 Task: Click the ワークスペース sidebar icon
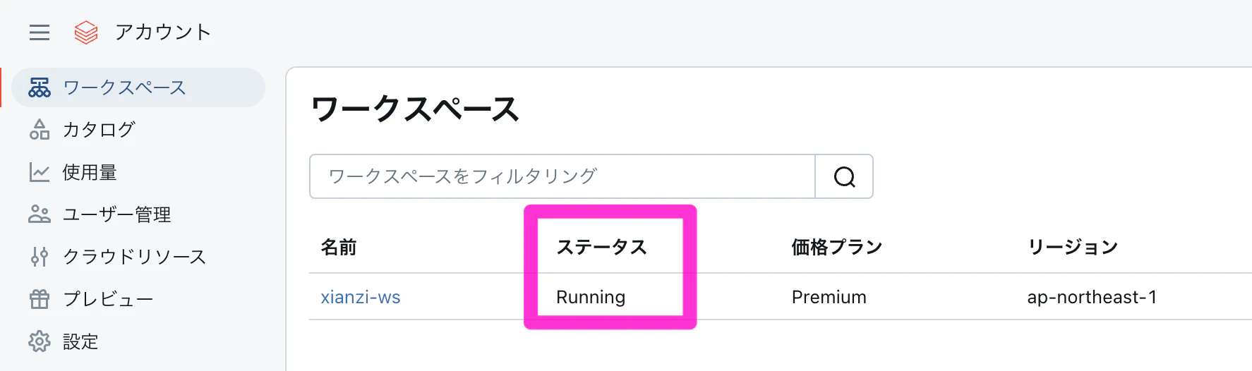tap(40, 87)
